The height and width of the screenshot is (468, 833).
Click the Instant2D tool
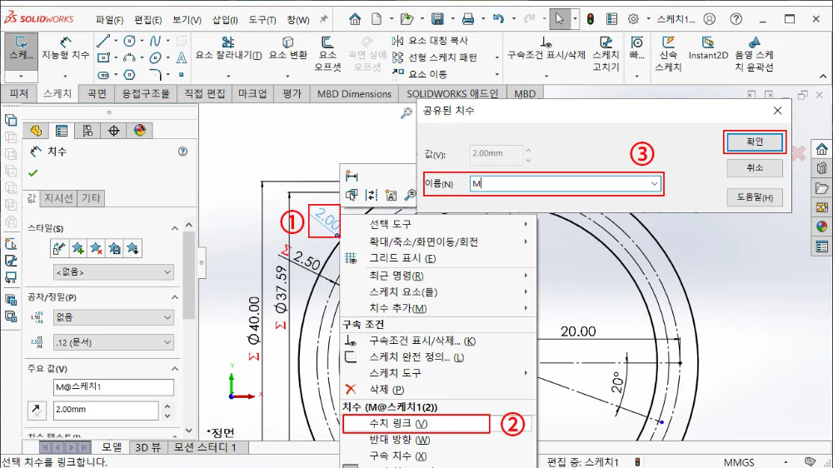click(x=708, y=47)
